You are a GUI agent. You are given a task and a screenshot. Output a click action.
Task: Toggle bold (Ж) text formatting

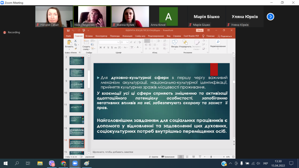[100, 48]
